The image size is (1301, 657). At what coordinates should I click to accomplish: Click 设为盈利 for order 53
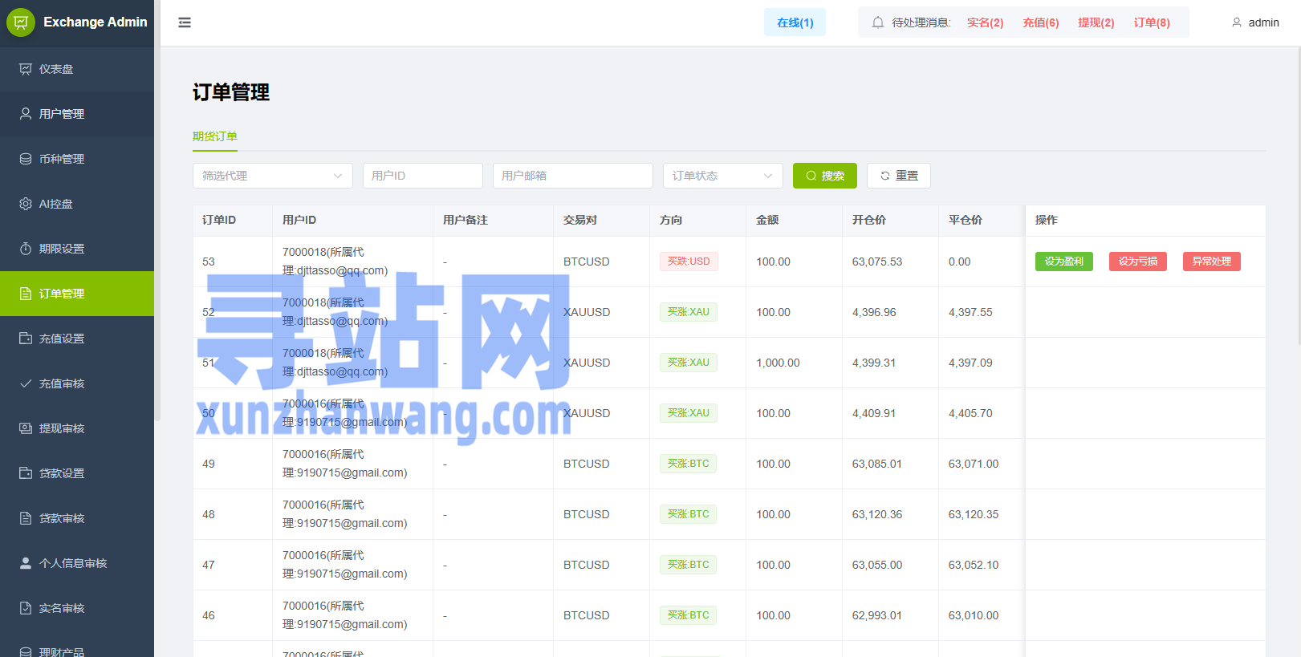coord(1064,262)
